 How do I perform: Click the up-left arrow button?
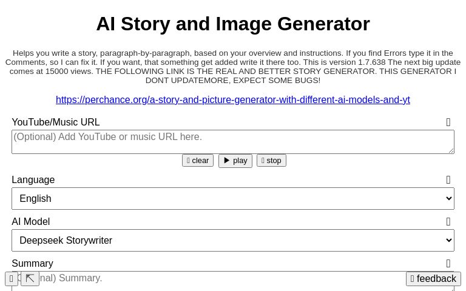30,279
